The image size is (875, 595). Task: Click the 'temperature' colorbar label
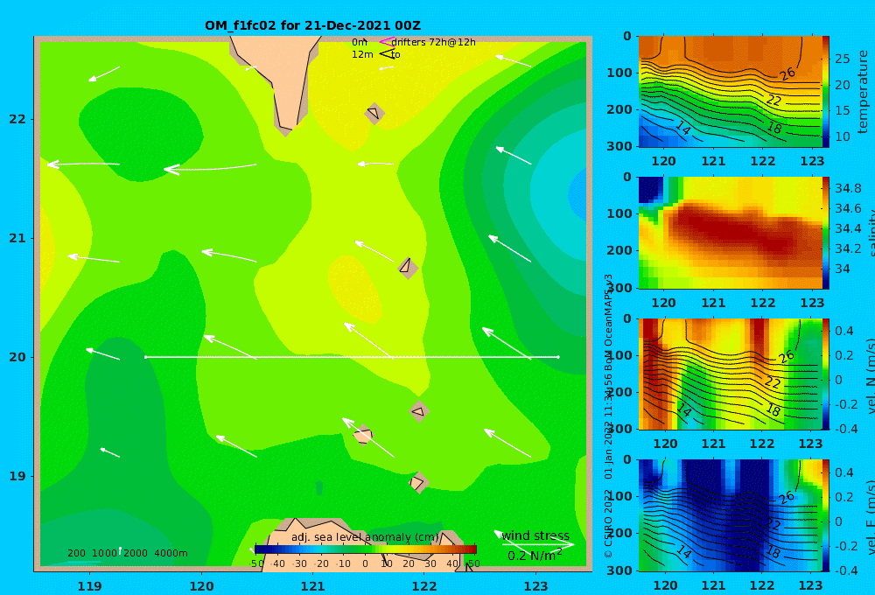(863, 92)
